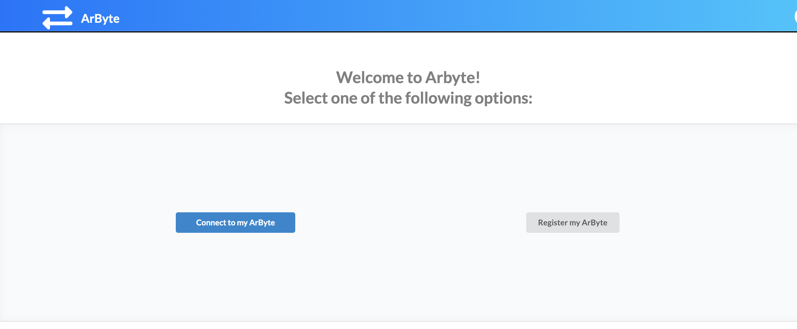Click the ArByte text on Register button
This screenshot has width=797, height=329.
(x=594, y=223)
